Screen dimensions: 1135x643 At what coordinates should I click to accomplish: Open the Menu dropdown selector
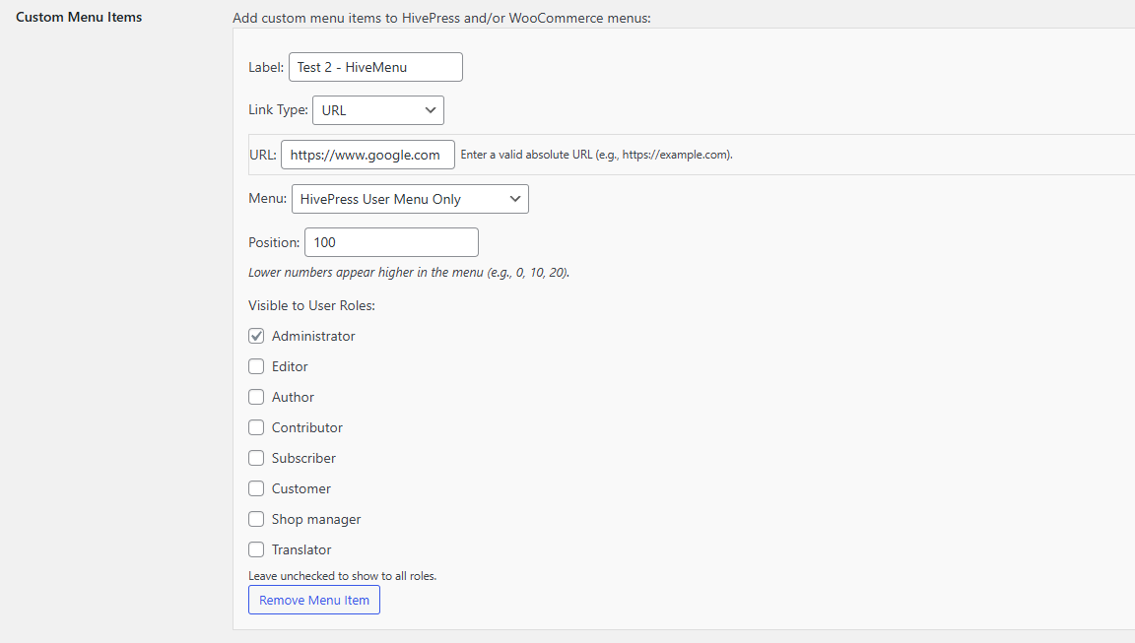pyautogui.click(x=410, y=199)
